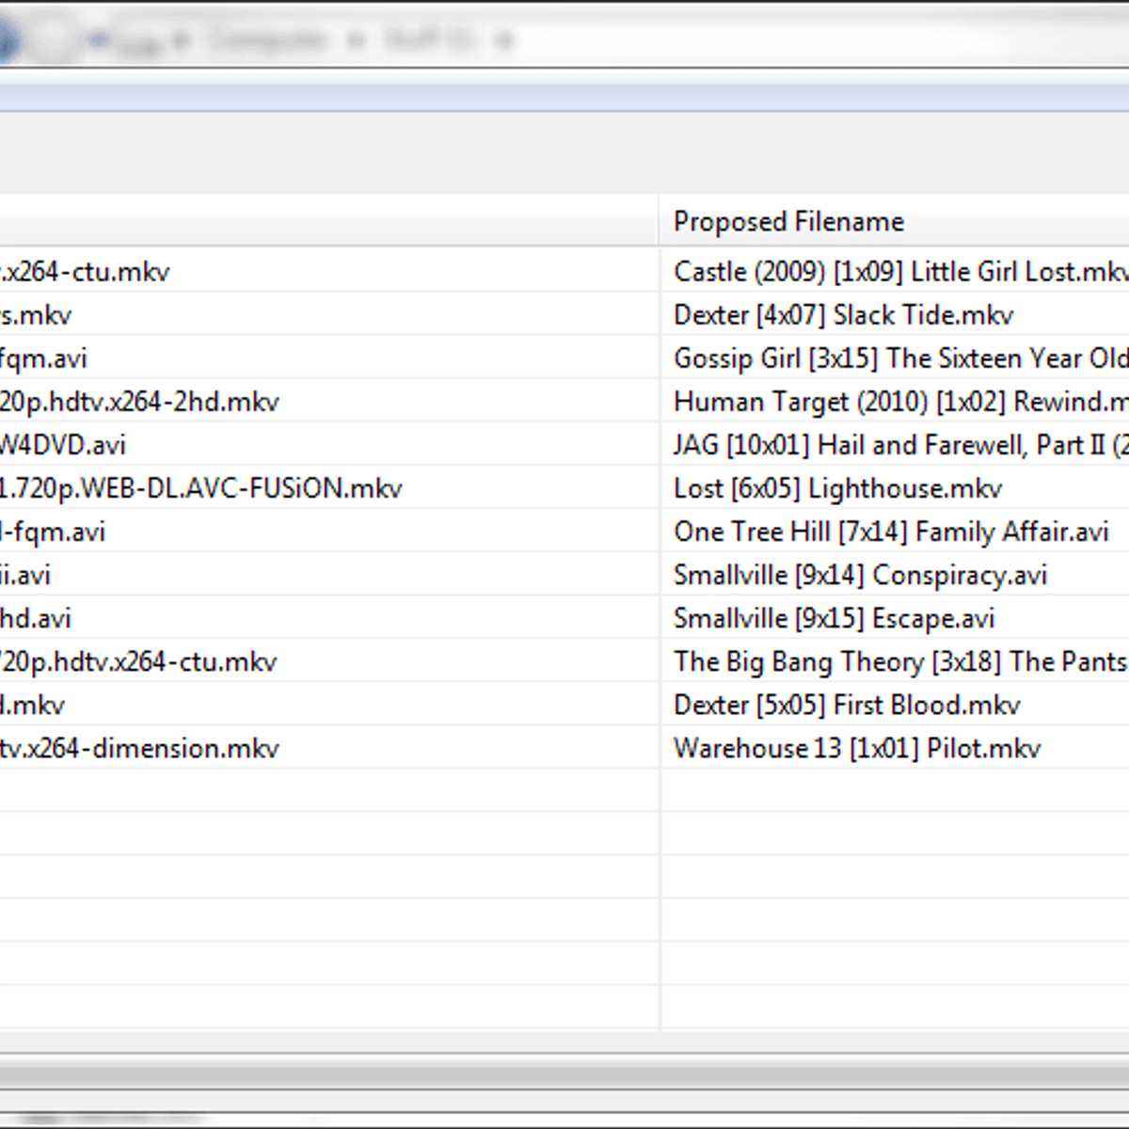Viewport: 1129px width, 1129px height.
Task: Click the Computer breadcrumb in address bar
Action: tap(268, 40)
